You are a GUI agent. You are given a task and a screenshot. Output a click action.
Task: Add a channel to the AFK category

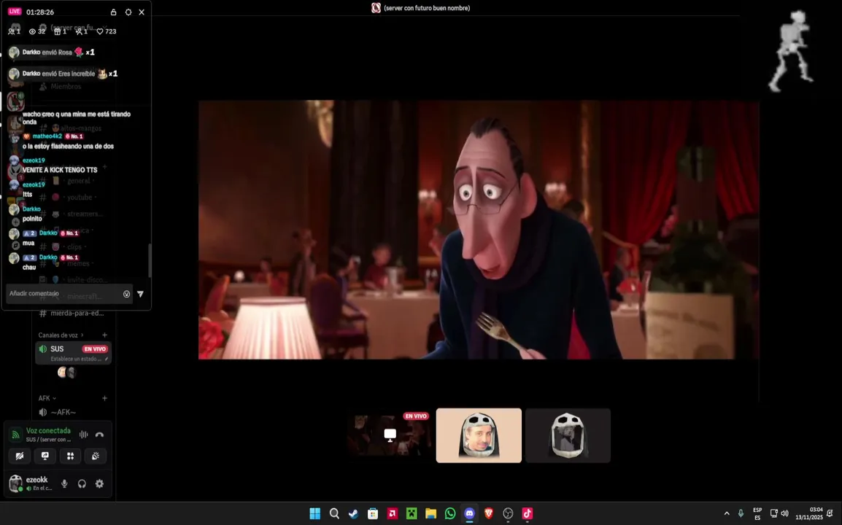click(x=105, y=398)
